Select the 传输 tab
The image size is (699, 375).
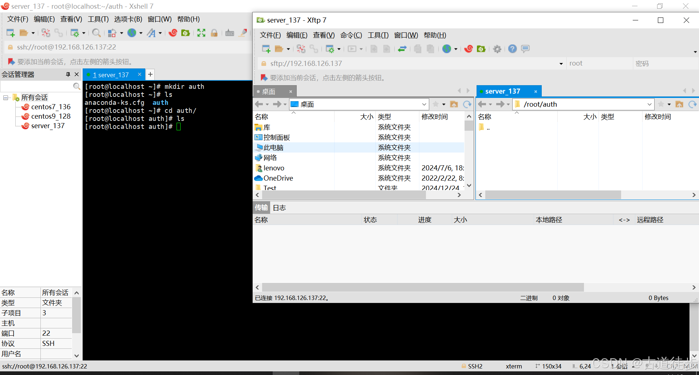click(x=261, y=208)
